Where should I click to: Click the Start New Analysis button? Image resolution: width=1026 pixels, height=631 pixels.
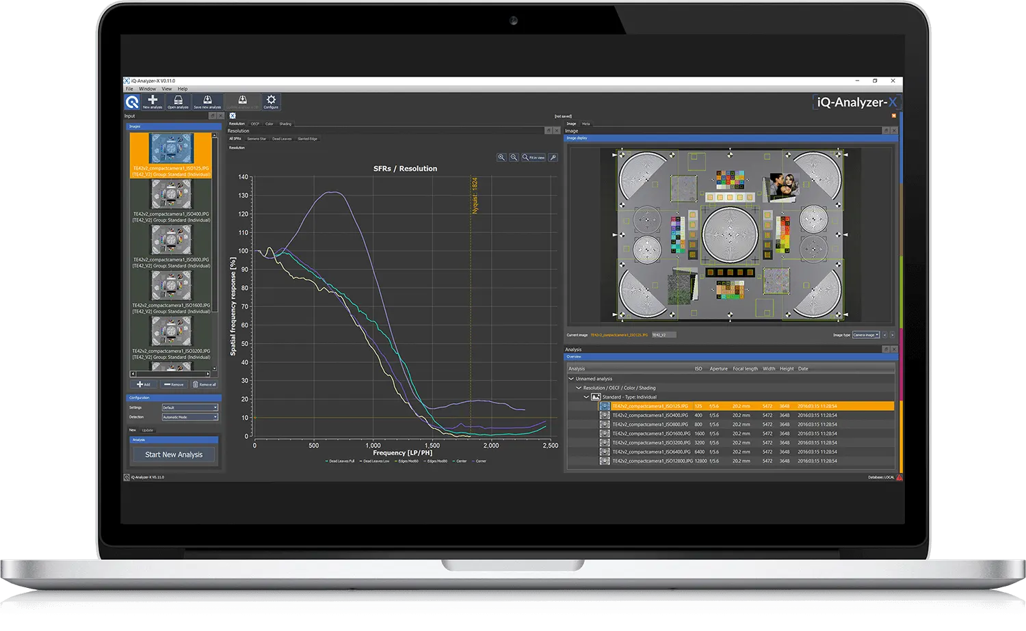coord(174,455)
